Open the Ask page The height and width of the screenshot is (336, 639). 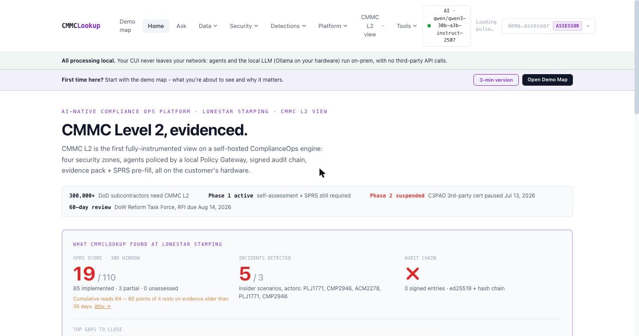pos(181,26)
